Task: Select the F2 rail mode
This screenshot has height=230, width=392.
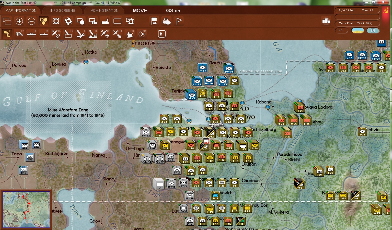Action: tap(19, 34)
